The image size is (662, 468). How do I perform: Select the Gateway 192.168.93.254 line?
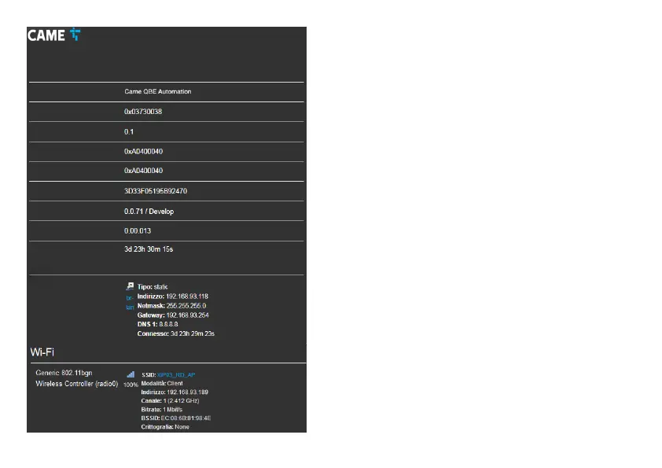click(x=173, y=315)
